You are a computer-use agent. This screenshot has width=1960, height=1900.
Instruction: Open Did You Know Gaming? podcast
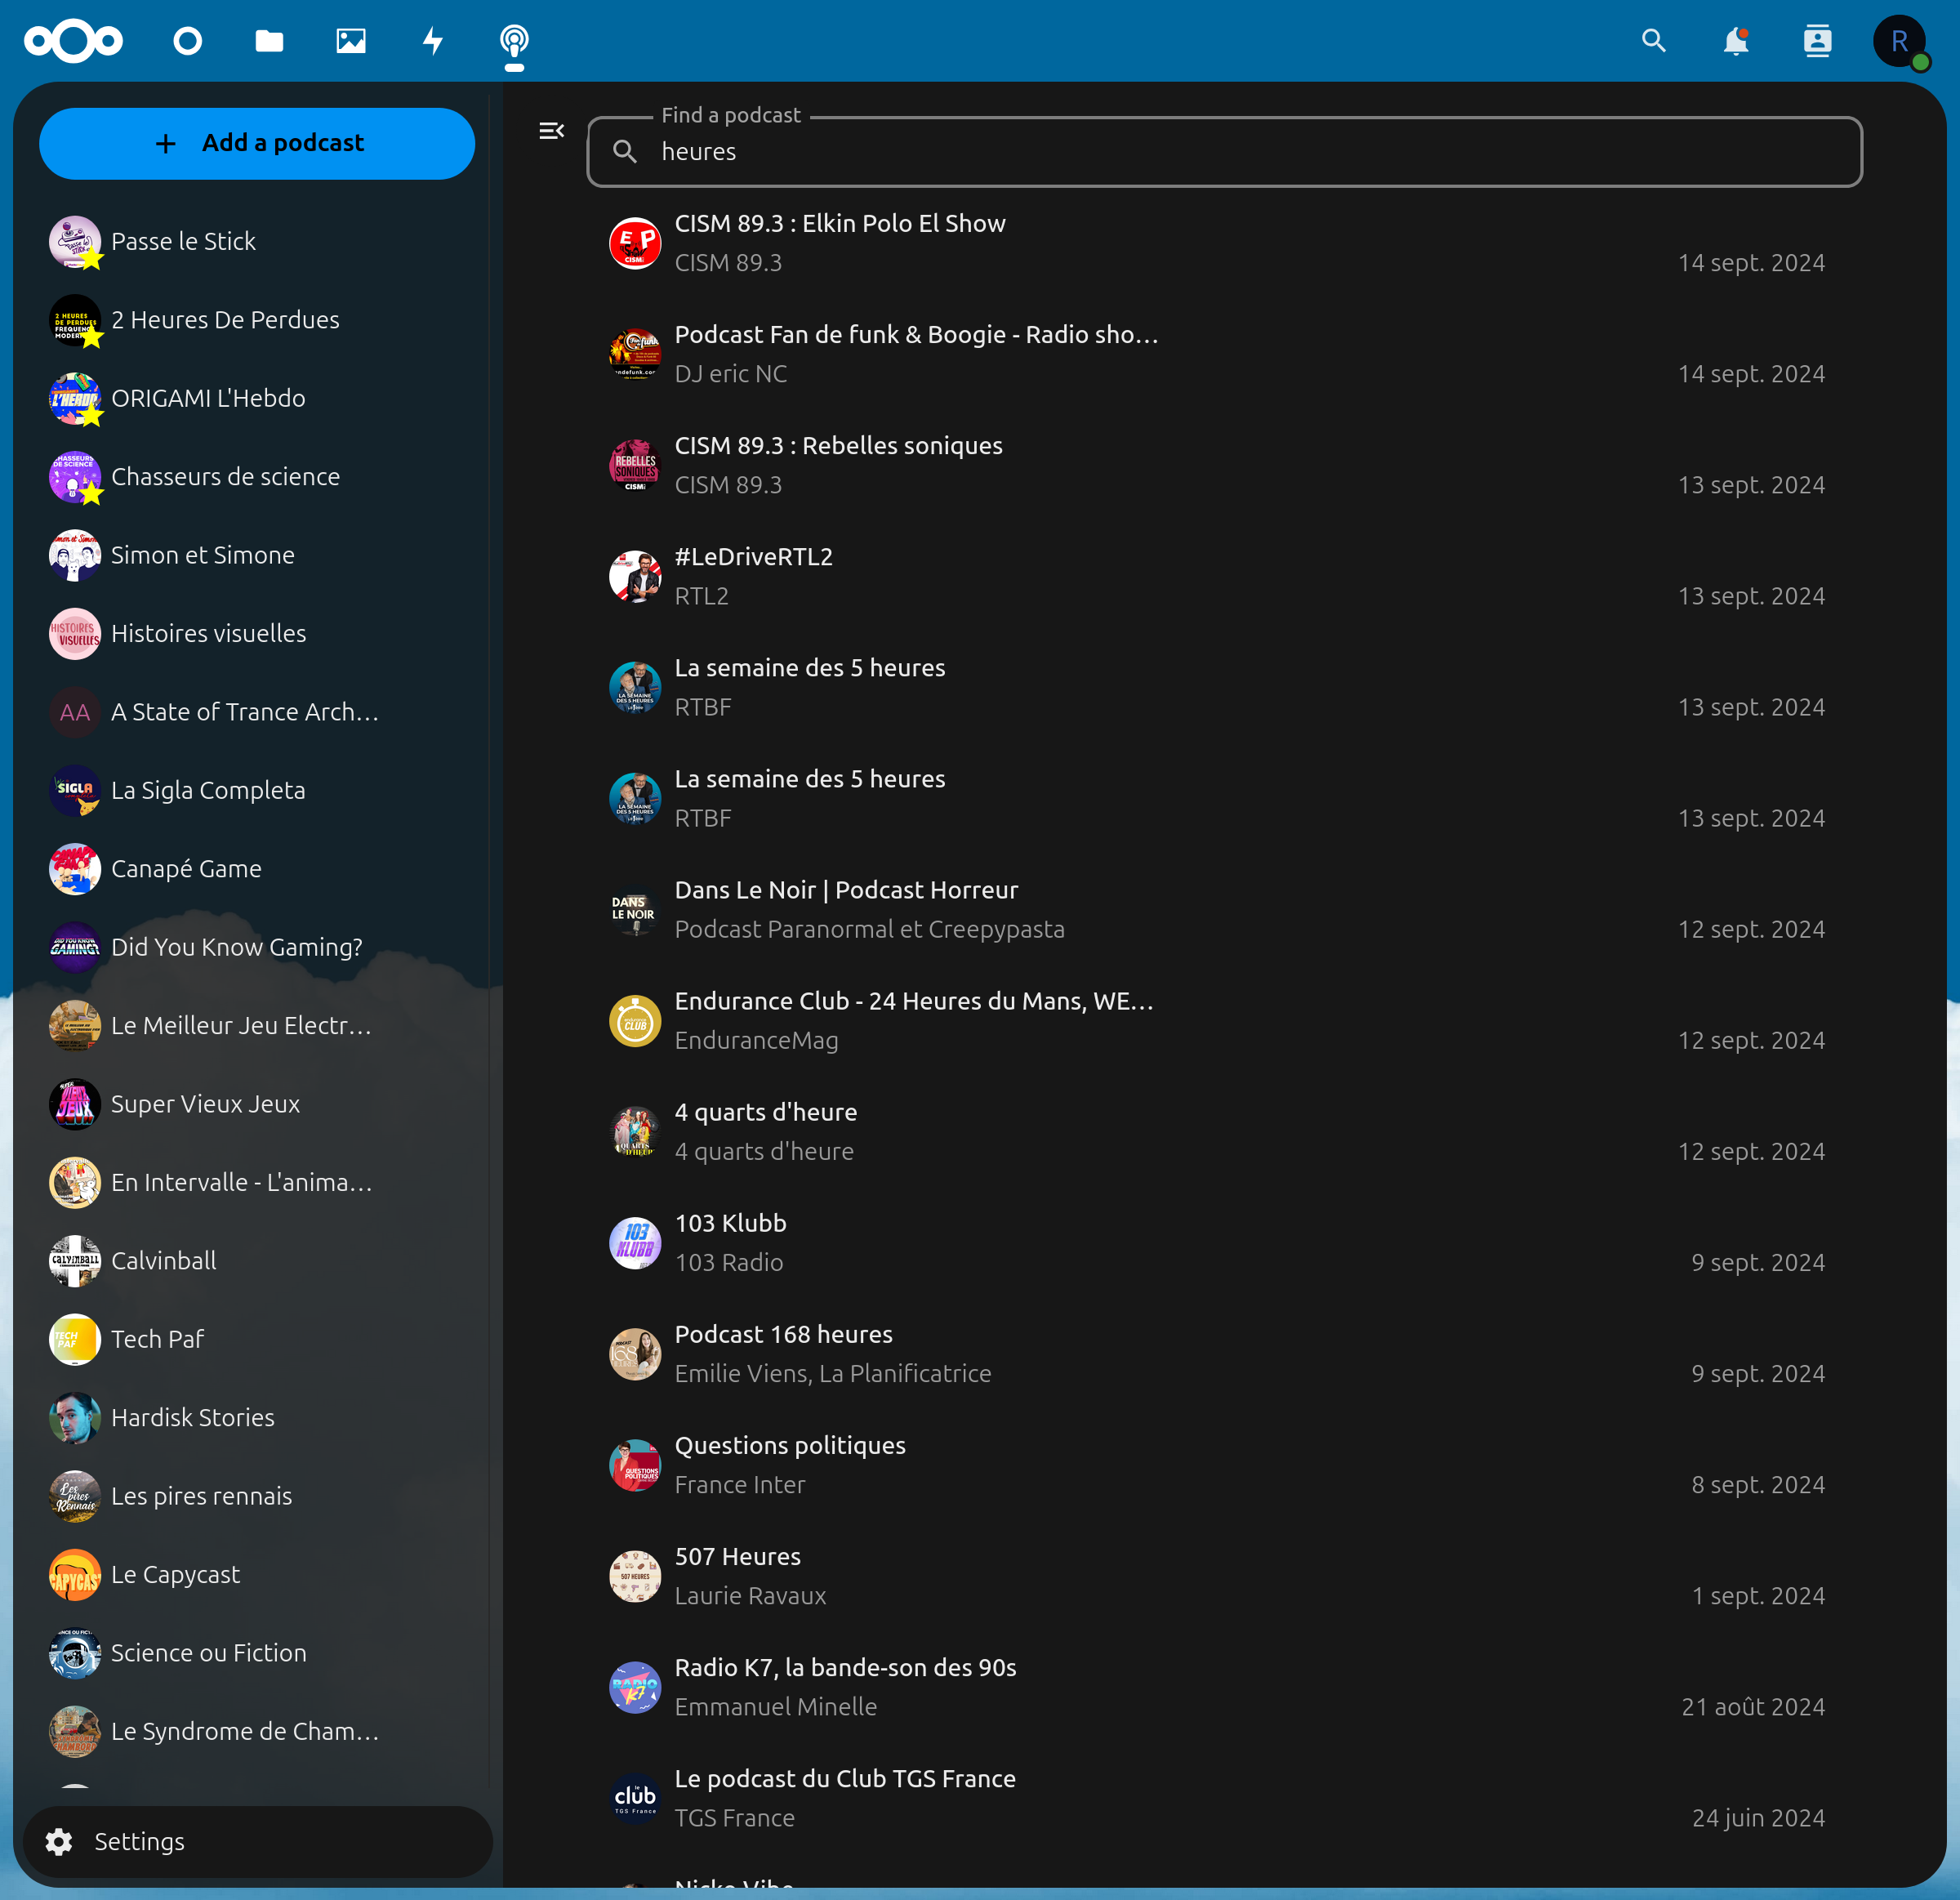[x=257, y=947]
